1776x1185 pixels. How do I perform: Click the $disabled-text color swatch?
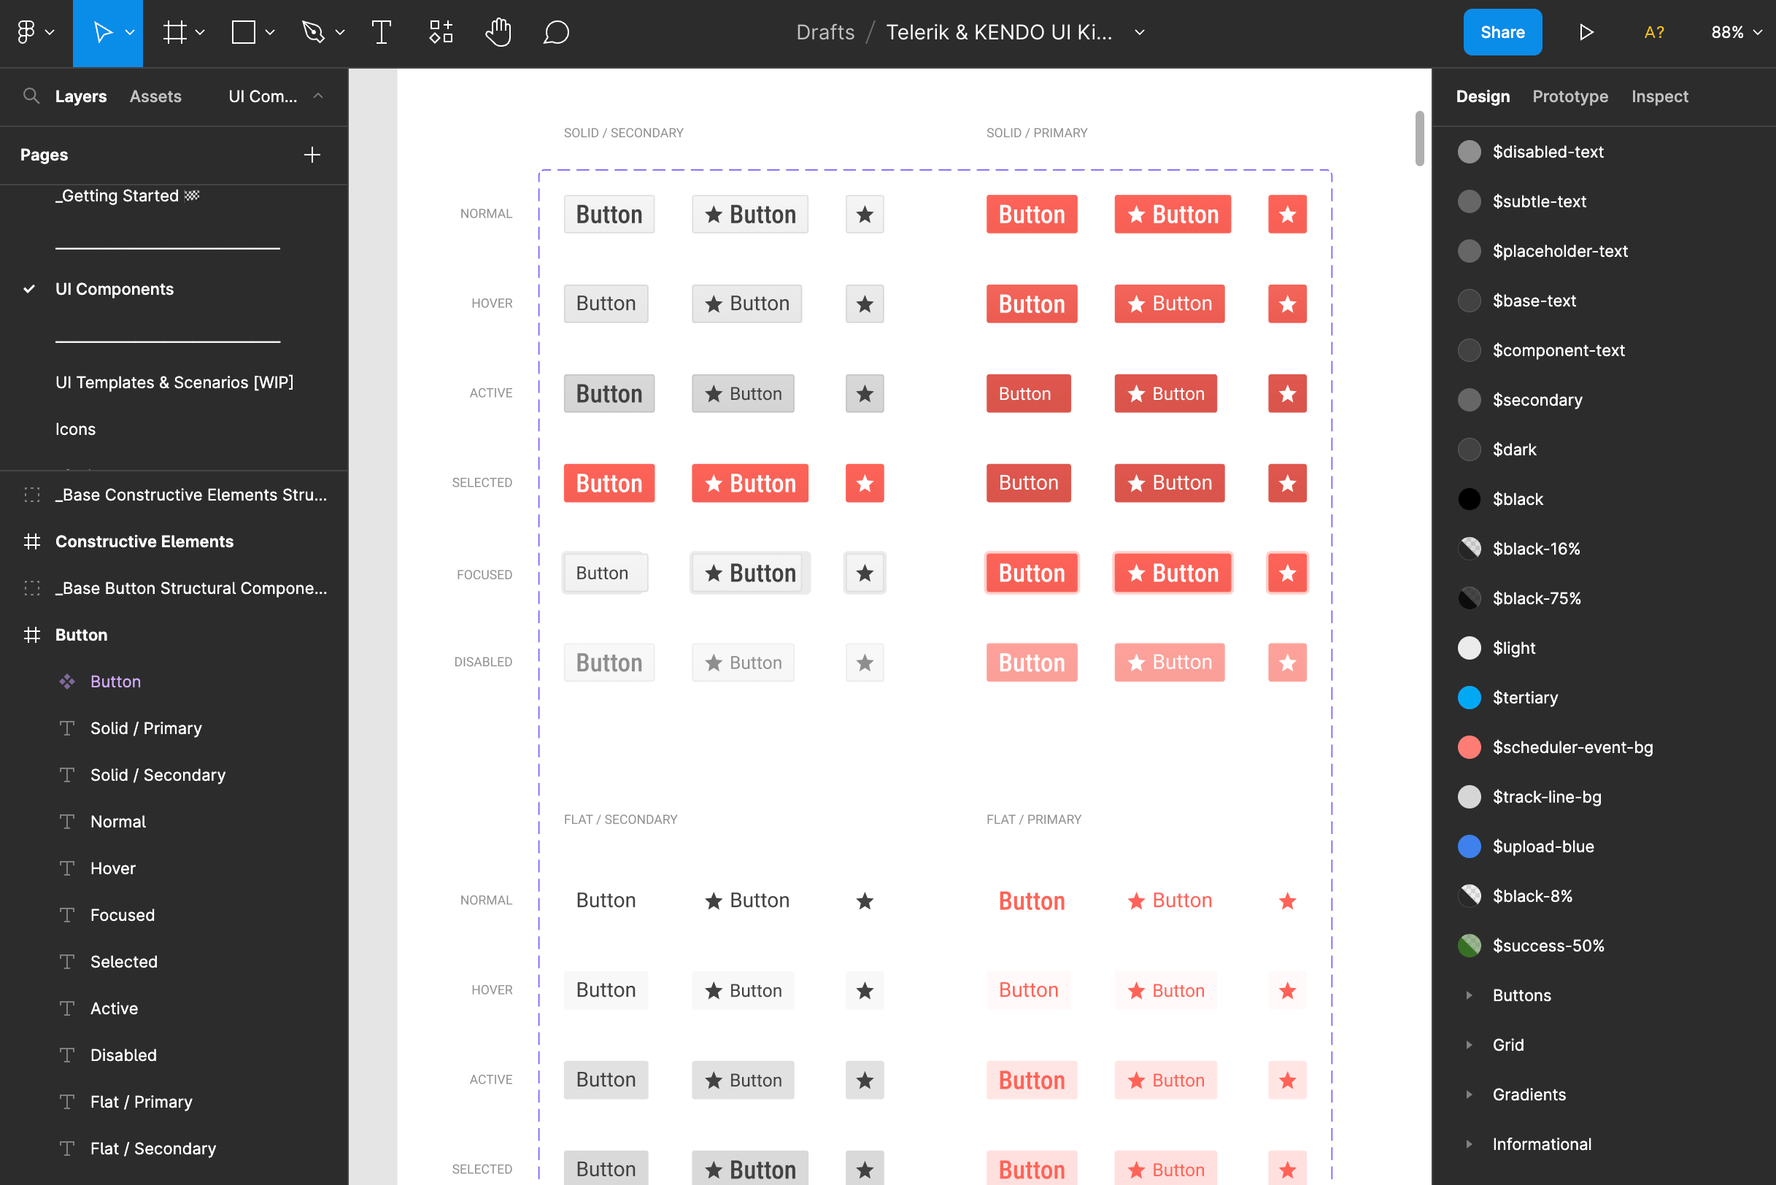[1469, 152]
